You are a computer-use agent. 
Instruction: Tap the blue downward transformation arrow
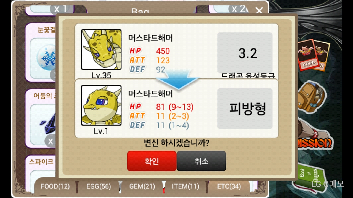tap(178, 80)
